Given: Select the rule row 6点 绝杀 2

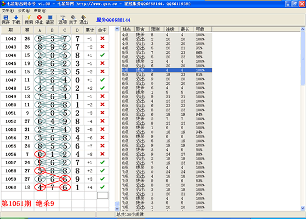Looking at the screenshot, I should tap(167, 119).
